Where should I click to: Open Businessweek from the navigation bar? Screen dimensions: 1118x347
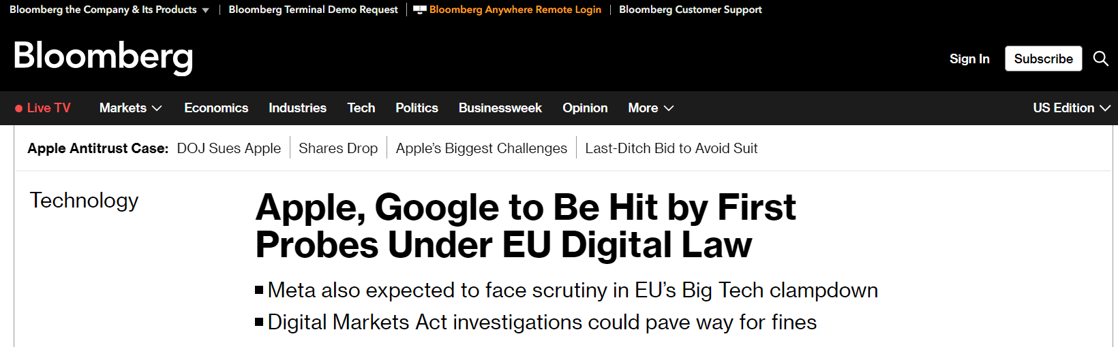pos(500,108)
